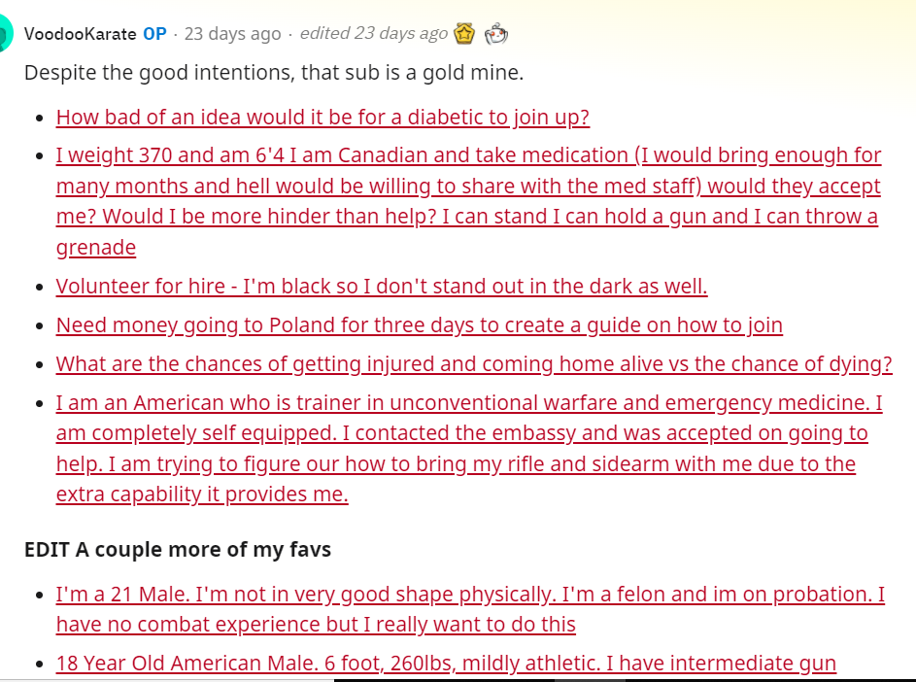Click the bullet beside the diabetic link
916x682 pixels.
[x=40, y=119]
